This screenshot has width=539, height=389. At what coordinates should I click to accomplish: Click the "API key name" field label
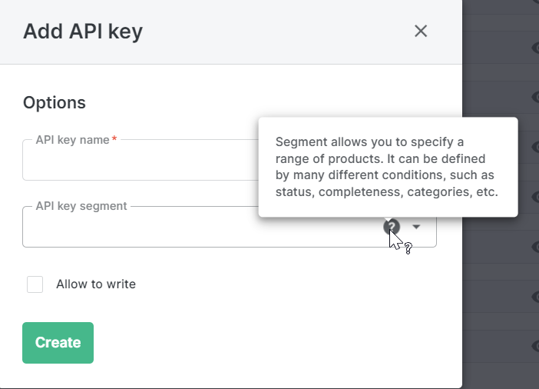[x=73, y=140]
